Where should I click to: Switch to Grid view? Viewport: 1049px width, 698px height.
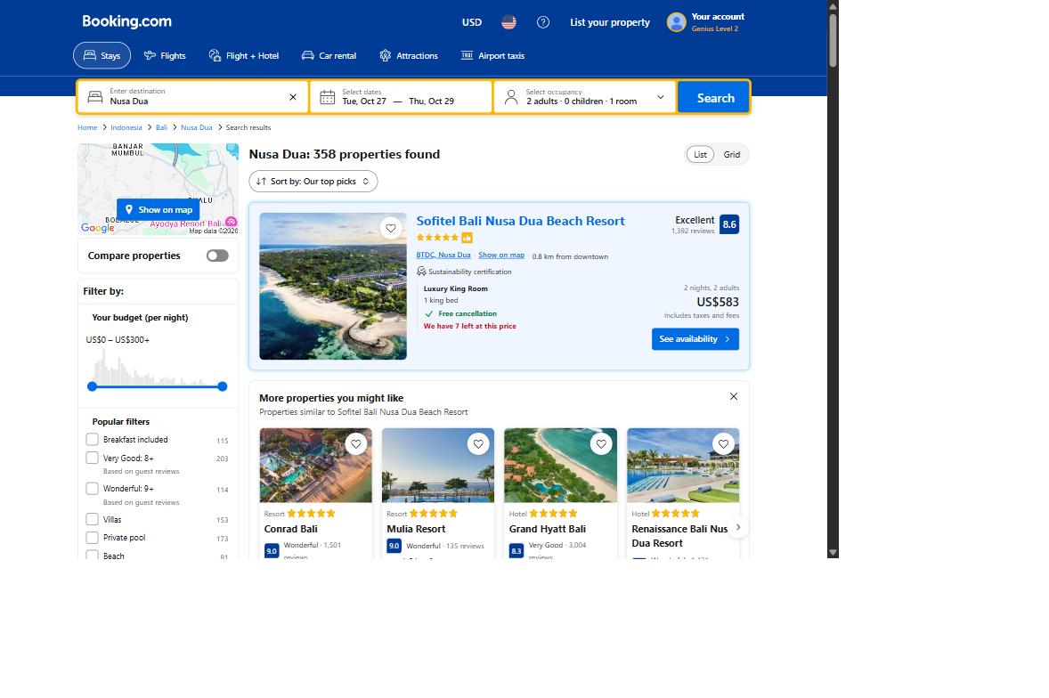tap(731, 154)
